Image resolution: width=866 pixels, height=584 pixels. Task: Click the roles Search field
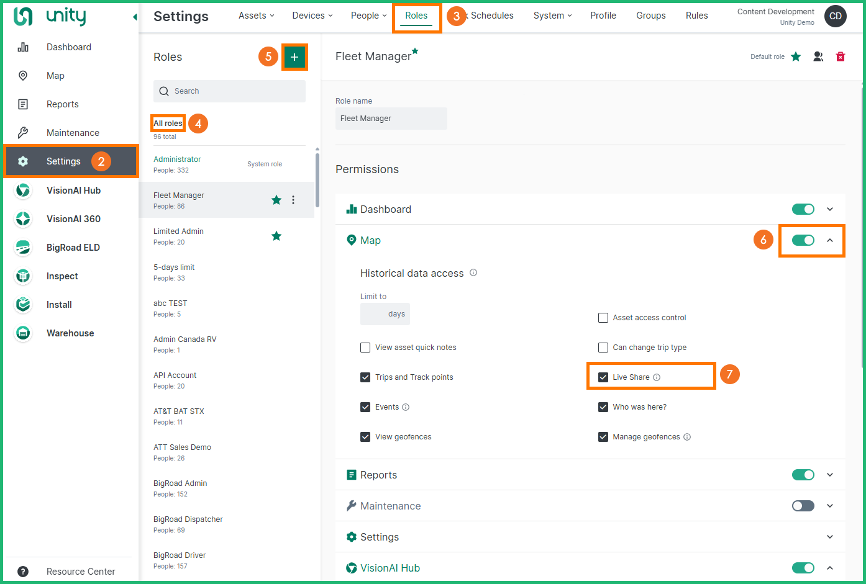tap(230, 91)
